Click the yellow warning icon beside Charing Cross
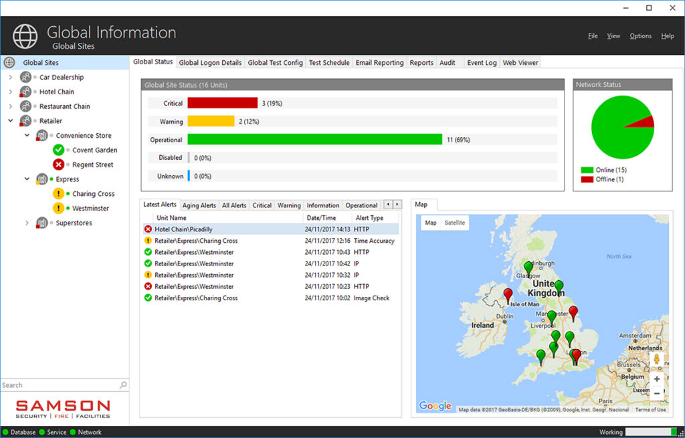The image size is (685, 438). pyautogui.click(x=59, y=194)
